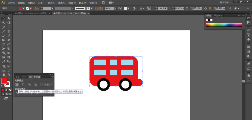Click the 不透明度 opacity link
Screen dimensions: 252x120
pos(99,8)
